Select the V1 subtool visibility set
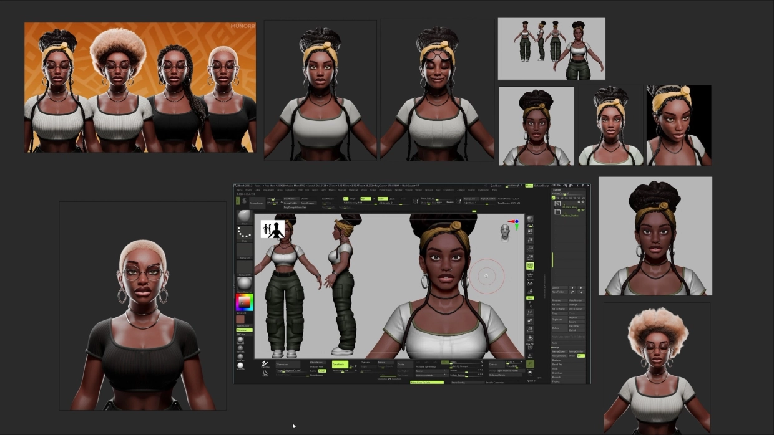 (553, 198)
